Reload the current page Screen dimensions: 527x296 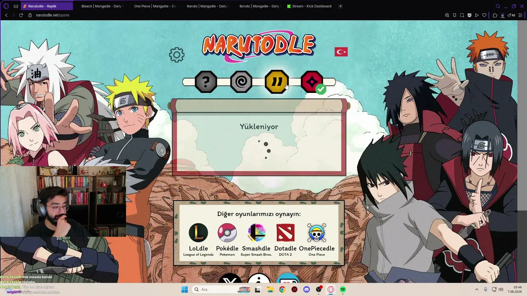(21, 15)
